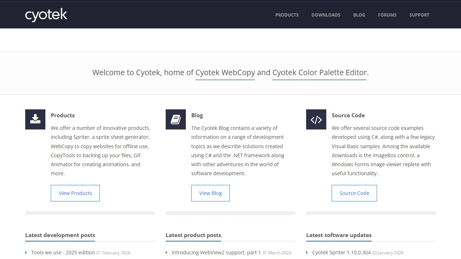This screenshot has height=259, width=461.
Task: Click the download icon above Products section
Action: [x=35, y=119]
